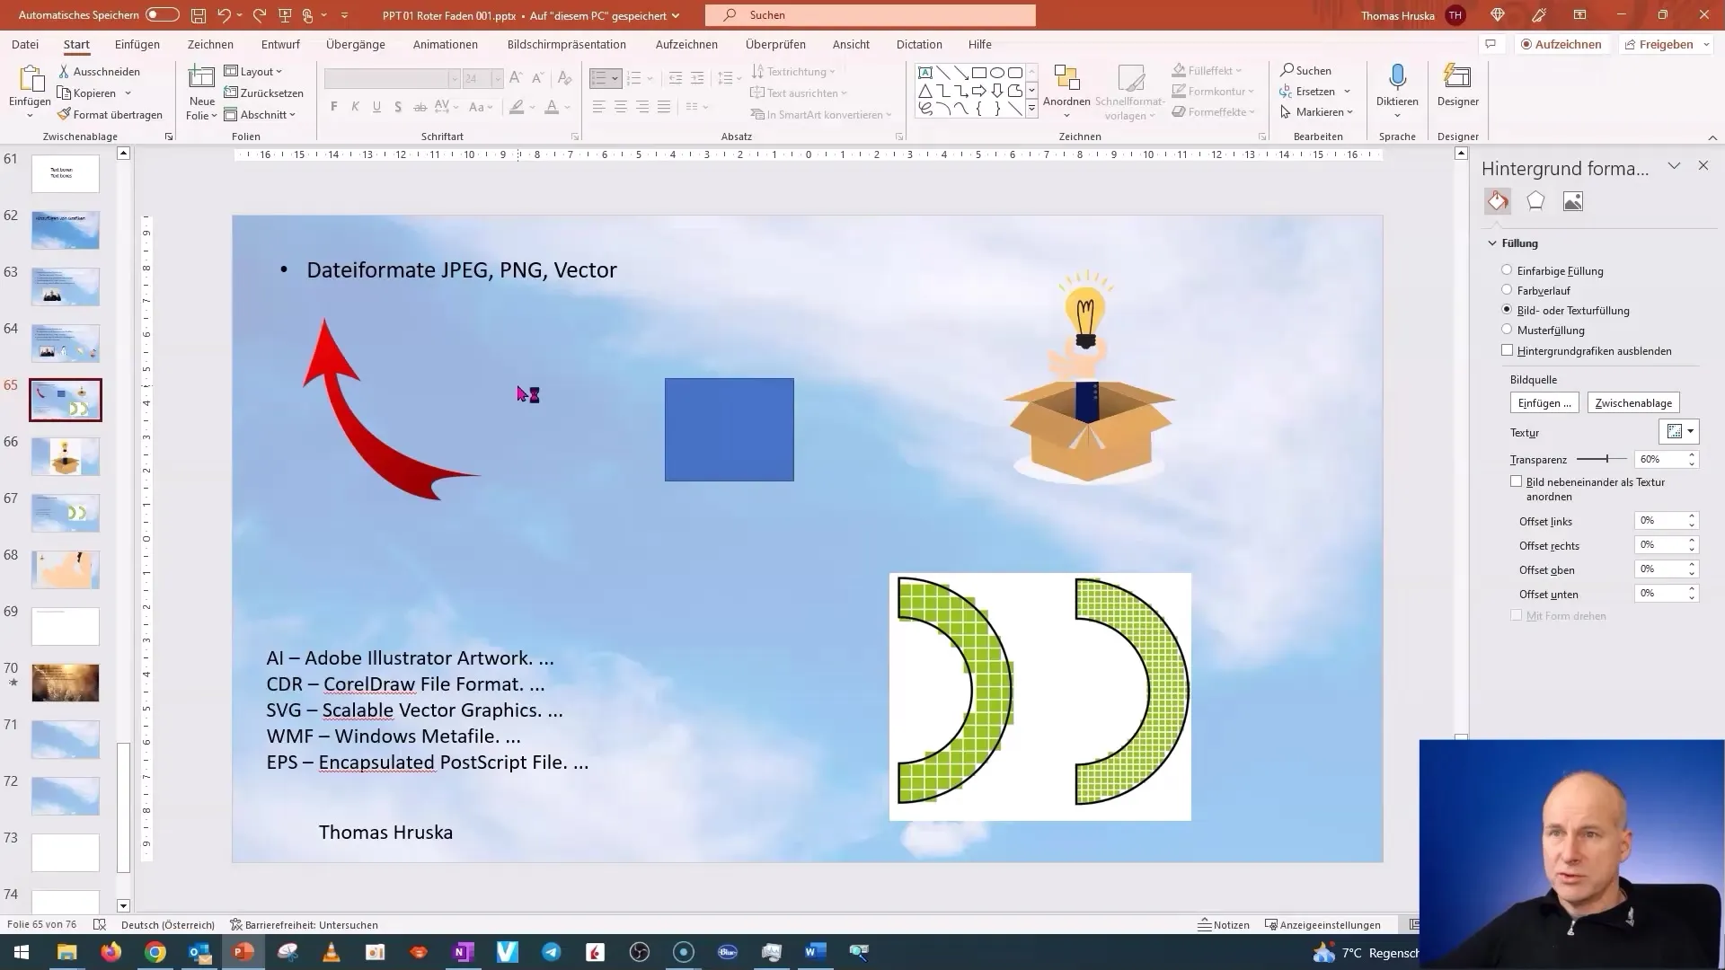1725x970 pixels.
Task: Toggle Musterfüllung radio button
Action: [1507, 330]
